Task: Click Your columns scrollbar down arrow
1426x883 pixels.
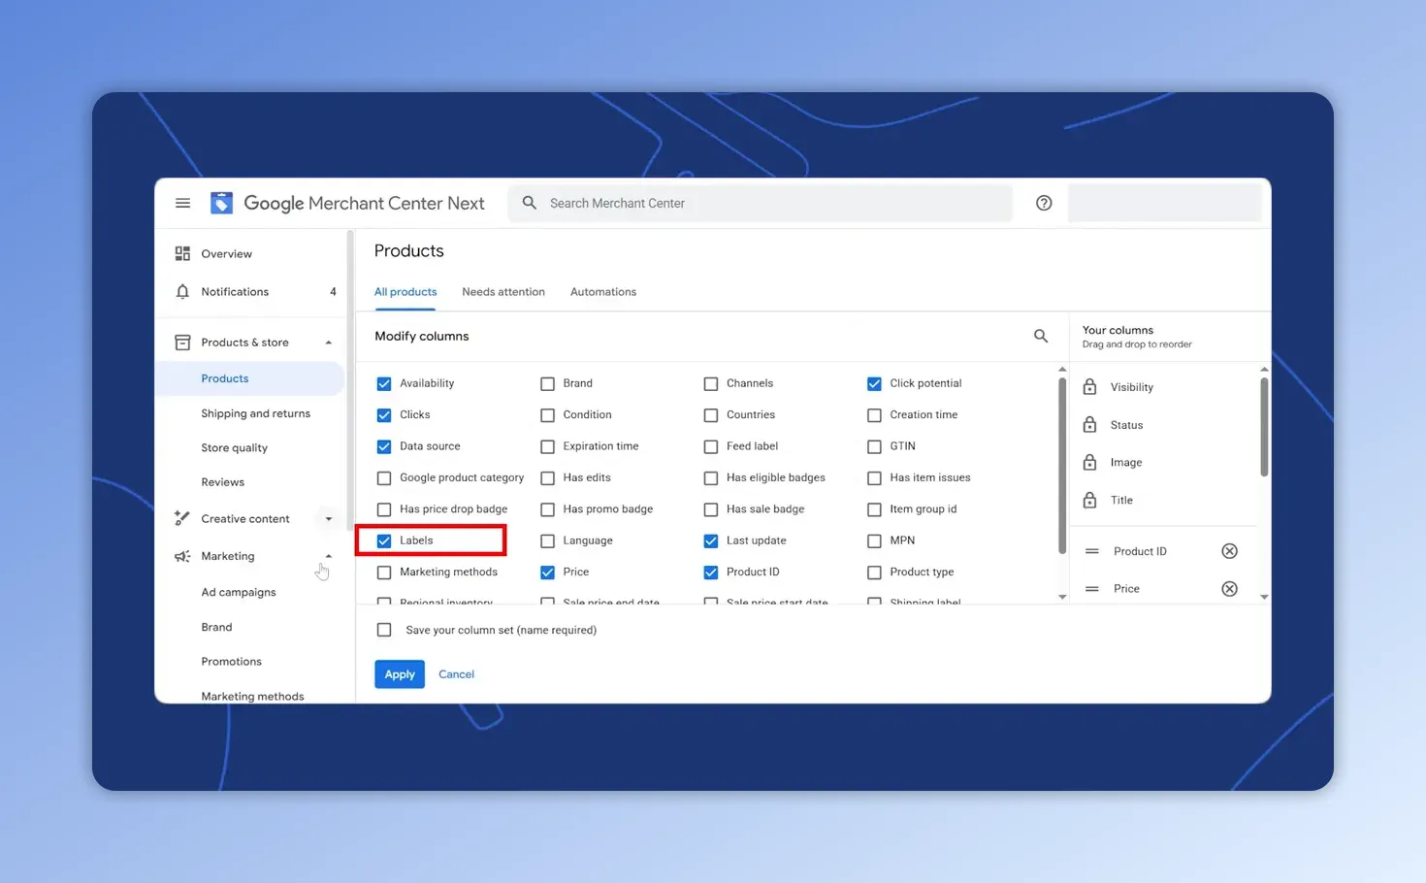Action: coord(1264,597)
